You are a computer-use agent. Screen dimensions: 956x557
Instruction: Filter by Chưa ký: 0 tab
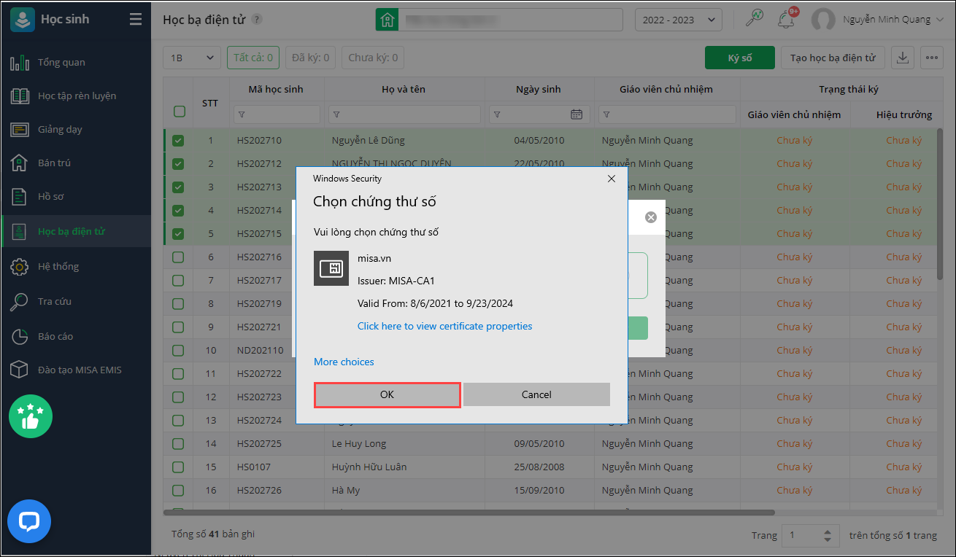coord(373,58)
